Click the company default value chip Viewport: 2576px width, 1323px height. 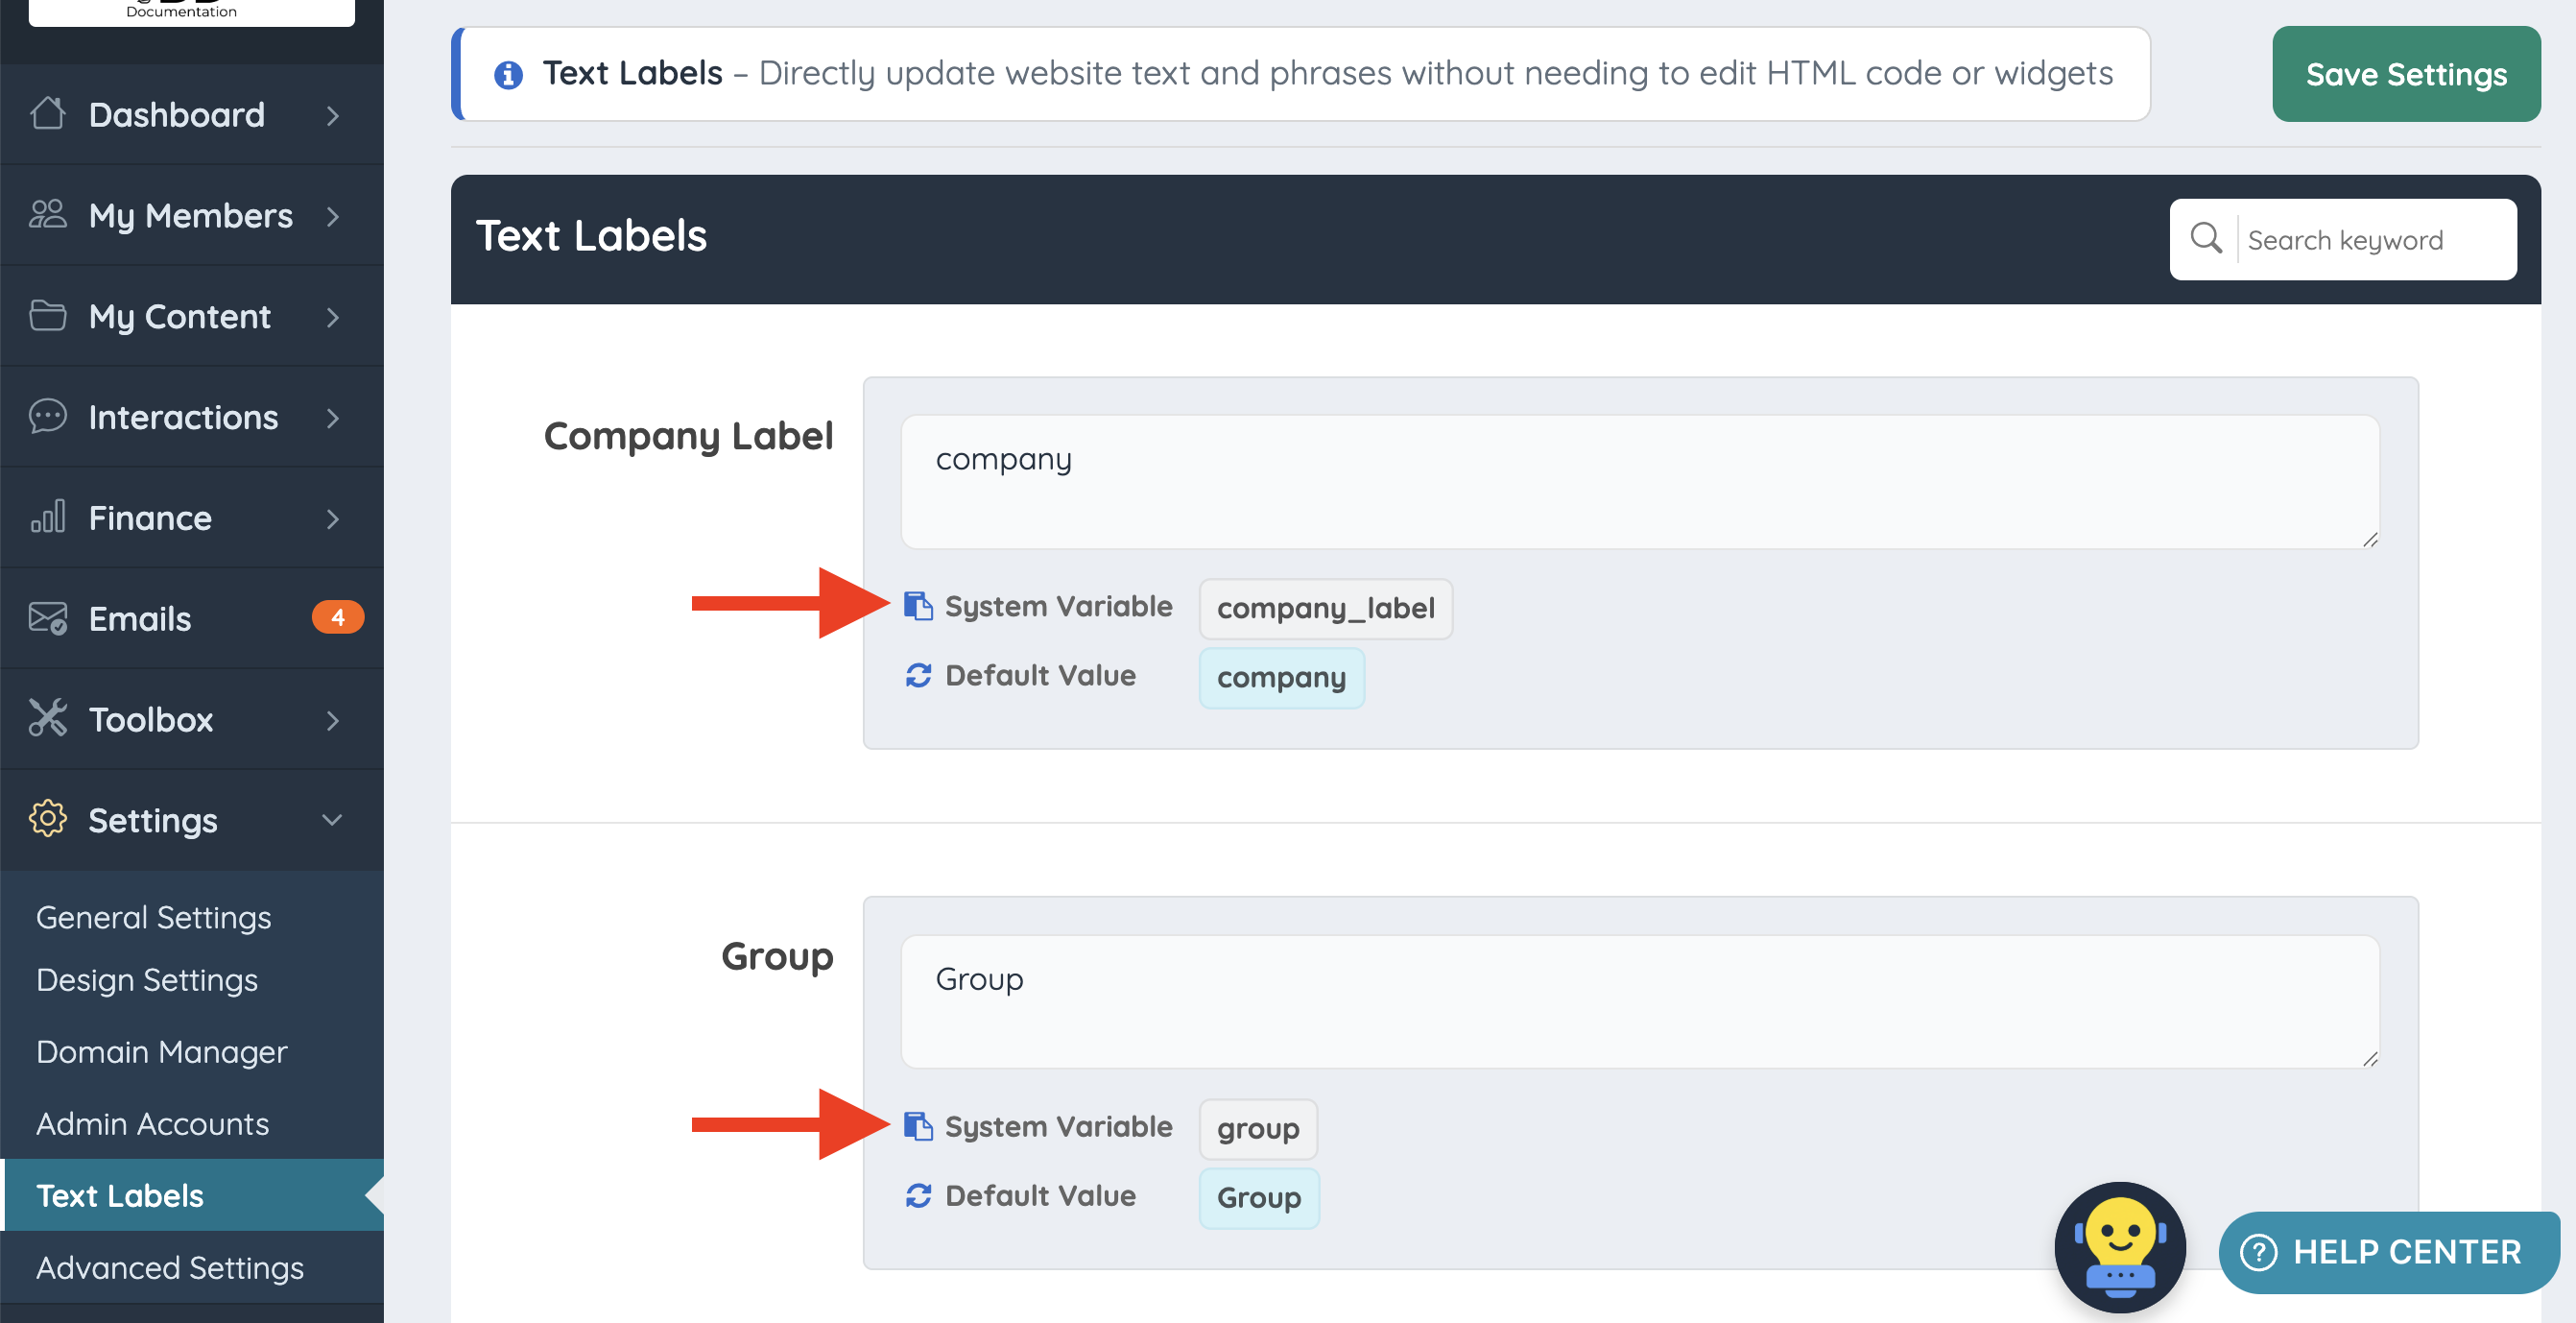point(1280,677)
